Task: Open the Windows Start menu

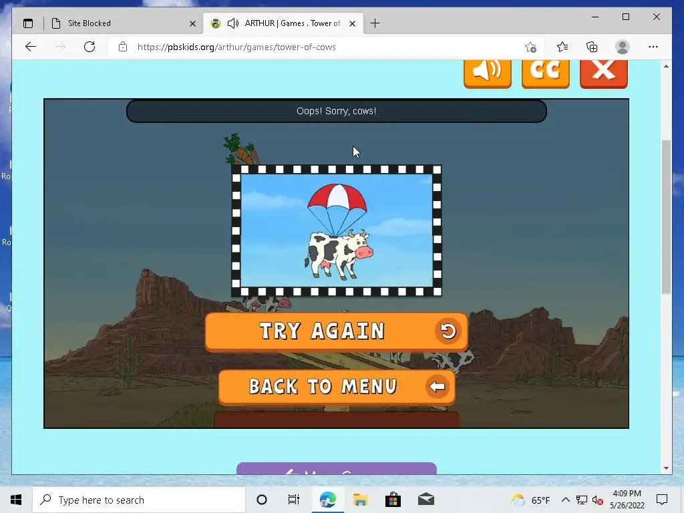Action: point(16,500)
